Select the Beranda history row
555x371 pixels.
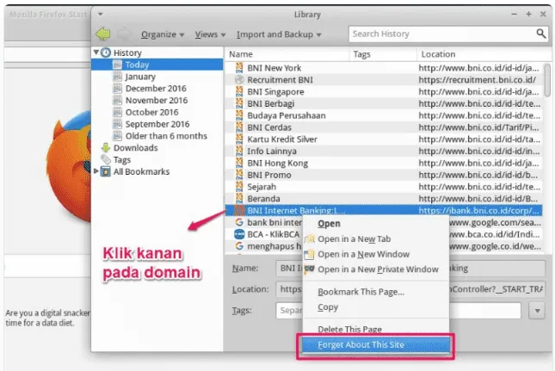click(x=384, y=199)
